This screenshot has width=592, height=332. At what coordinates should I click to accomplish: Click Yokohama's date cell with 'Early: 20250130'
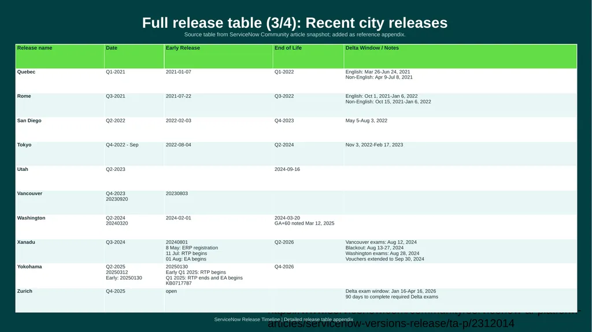pos(134,275)
